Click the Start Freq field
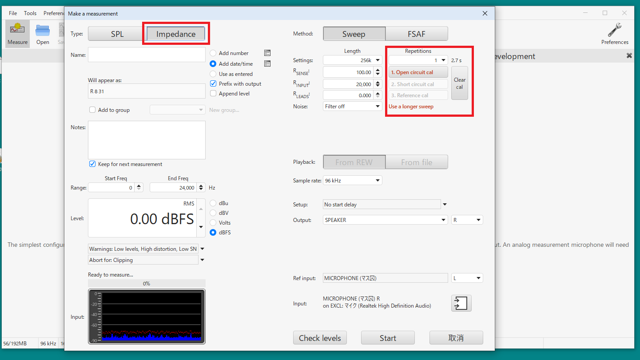This screenshot has width=640, height=360. tap(111, 187)
